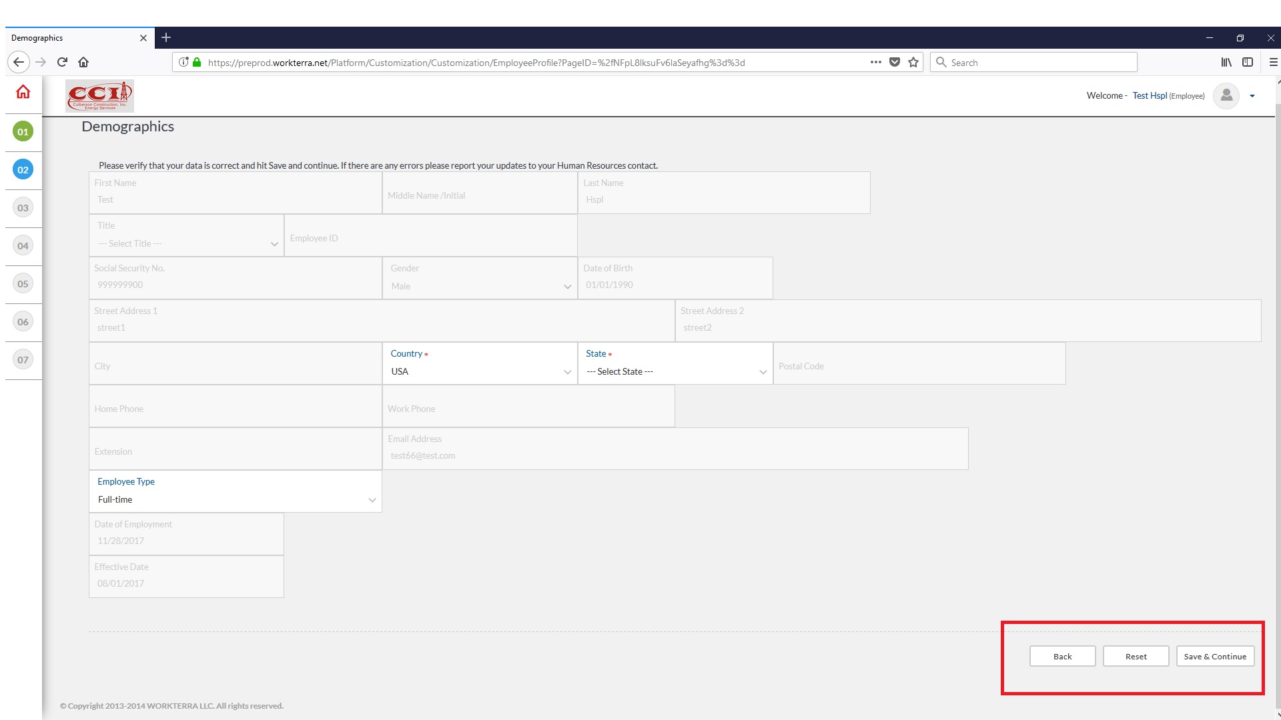Click the Street Address 2 field
The height and width of the screenshot is (720, 1281).
(968, 321)
